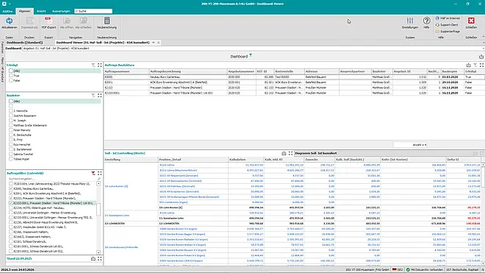485x273 pixels.
Task: Click scroll-up arrow of the Soll-Ist table
Action: 483,165
